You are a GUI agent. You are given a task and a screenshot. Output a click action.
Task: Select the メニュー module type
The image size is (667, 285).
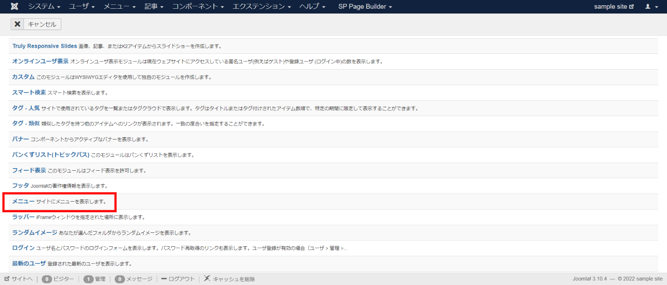(x=23, y=202)
